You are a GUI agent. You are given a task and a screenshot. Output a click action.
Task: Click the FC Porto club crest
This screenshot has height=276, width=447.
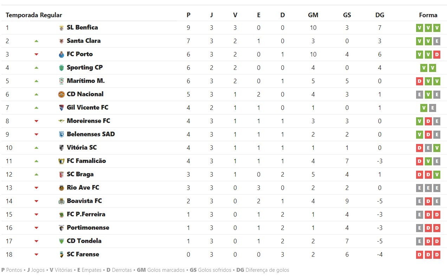coord(61,54)
